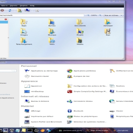Click the zoom in button beside 100%
This screenshot has height=133, width=133.
(x=100, y=15)
